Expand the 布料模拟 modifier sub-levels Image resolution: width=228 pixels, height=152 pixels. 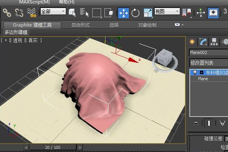click(x=201, y=72)
